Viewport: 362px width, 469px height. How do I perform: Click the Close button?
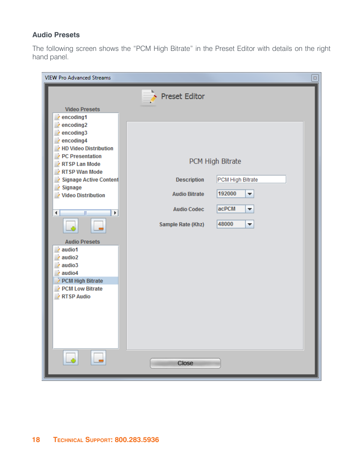(x=185, y=363)
